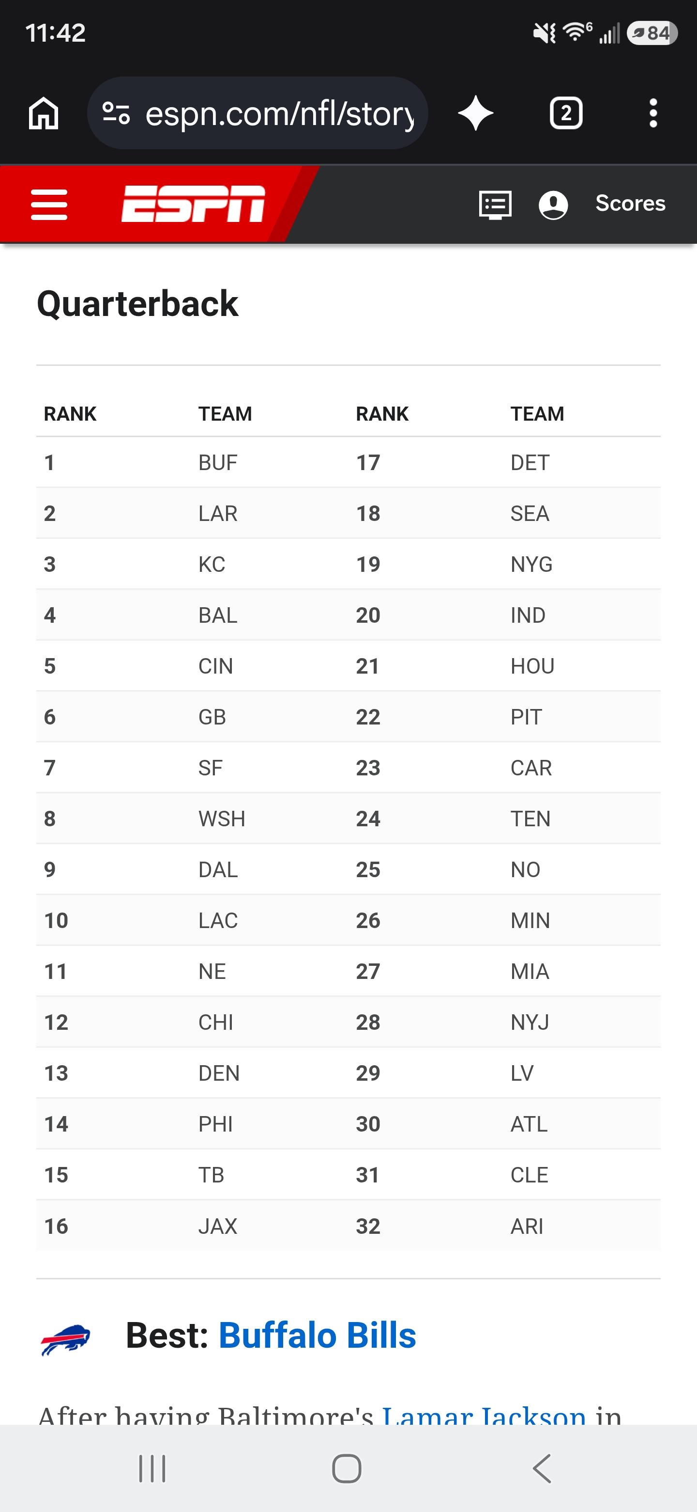The height and width of the screenshot is (1512, 697).
Task: Tap the Android recent apps button
Action: (152, 1468)
